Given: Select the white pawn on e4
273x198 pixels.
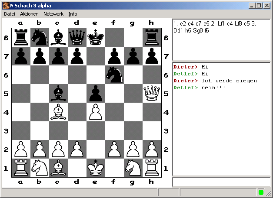Looking at the screenshot, I should click(96, 112).
